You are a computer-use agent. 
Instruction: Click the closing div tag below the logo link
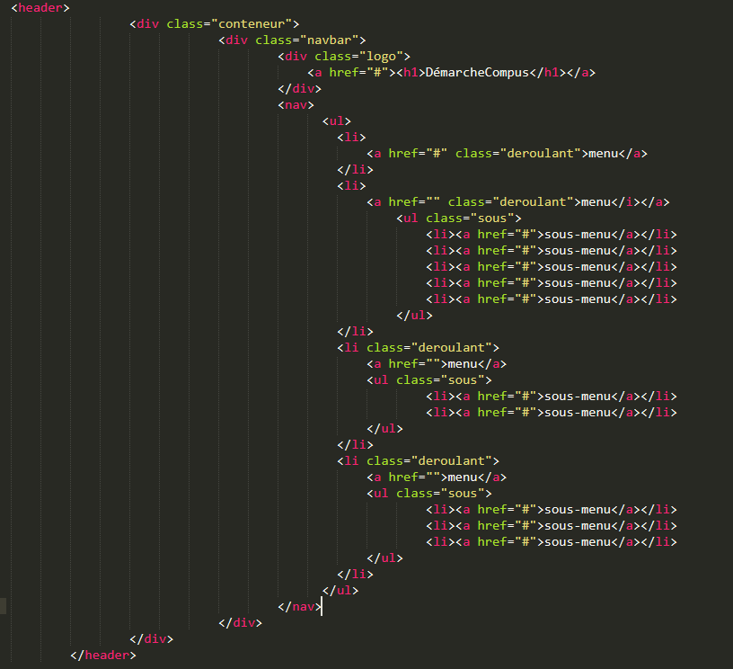click(x=299, y=88)
